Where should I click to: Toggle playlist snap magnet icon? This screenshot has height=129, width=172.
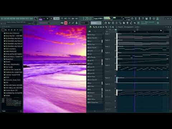[90, 27]
